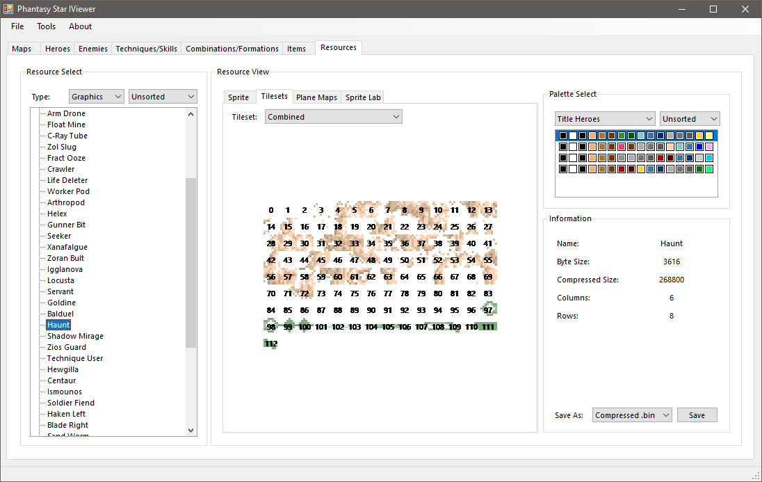Select Xanafalgue resource

(67, 247)
